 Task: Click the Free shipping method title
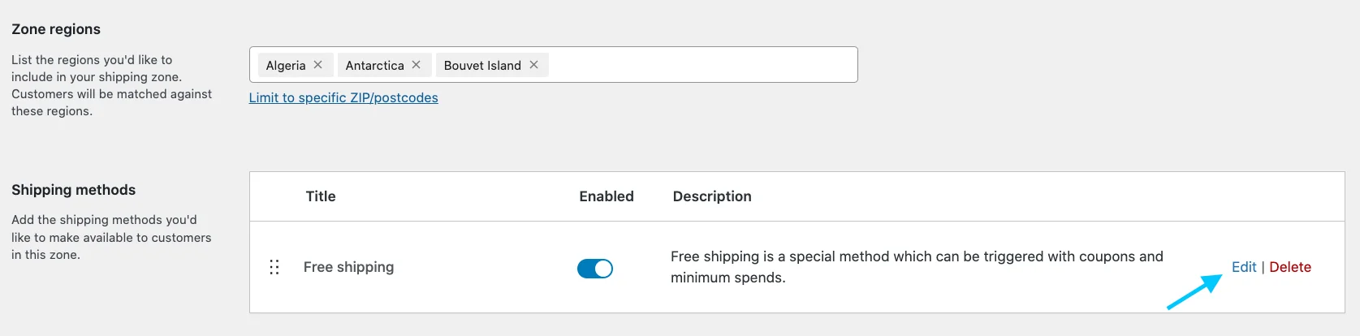click(348, 267)
